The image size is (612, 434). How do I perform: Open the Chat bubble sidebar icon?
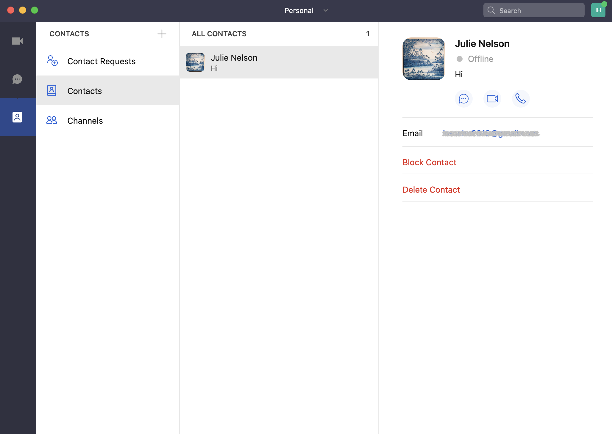[17, 79]
